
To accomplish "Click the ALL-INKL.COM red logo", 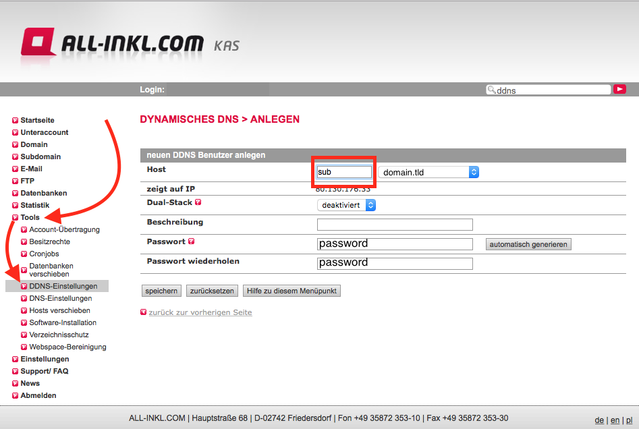I will click(38, 42).
